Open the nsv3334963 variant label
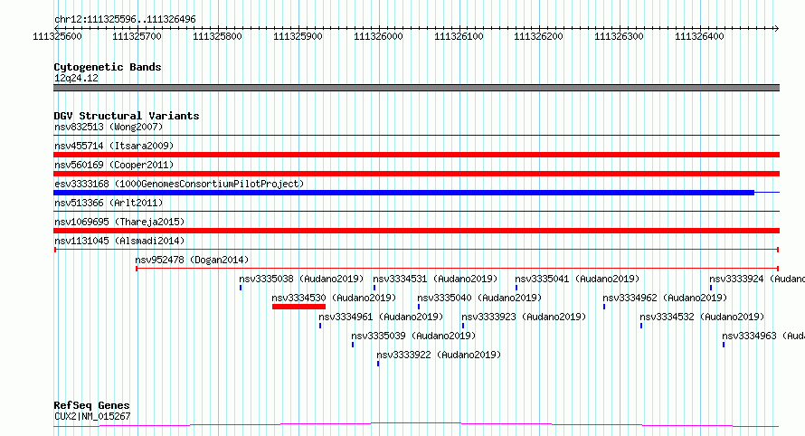 [762, 336]
